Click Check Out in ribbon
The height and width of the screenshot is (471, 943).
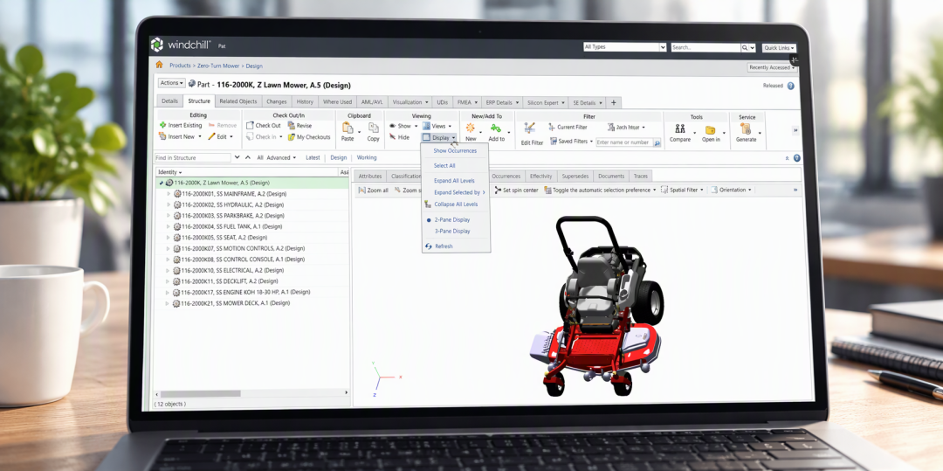tap(264, 126)
